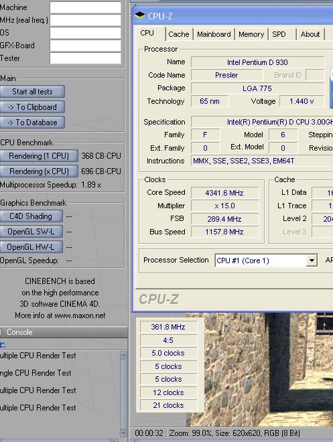Image resolution: width=333 pixels, height=442 pixels.
Task: Click the FSB value 289.4 MHz
Action: coord(224,219)
